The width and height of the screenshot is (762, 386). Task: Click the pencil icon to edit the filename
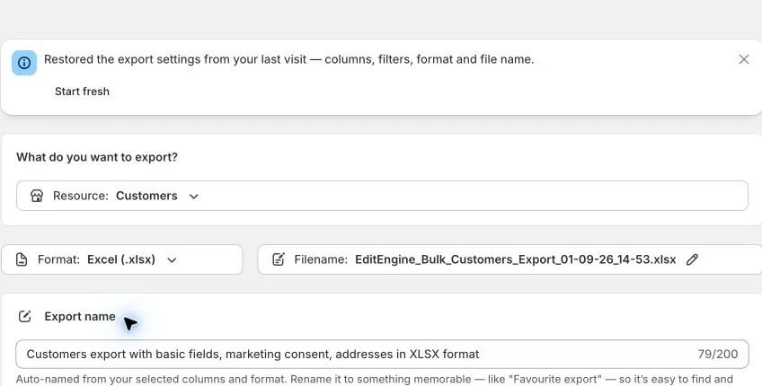(692, 259)
